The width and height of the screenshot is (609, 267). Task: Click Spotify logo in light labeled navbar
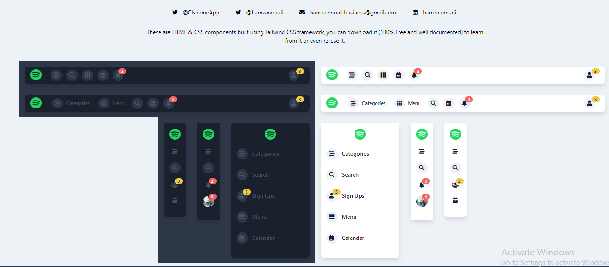[332, 103]
